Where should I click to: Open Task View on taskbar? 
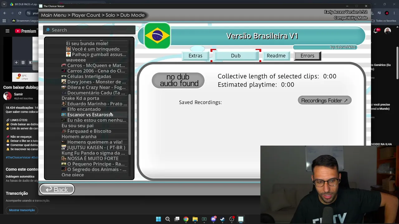click(x=177, y=219)
